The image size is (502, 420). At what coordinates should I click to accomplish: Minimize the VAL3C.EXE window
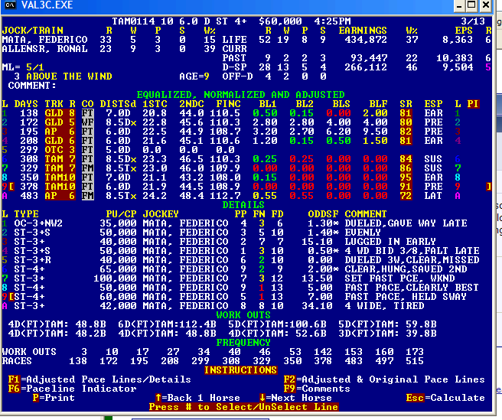pos(459,5)
